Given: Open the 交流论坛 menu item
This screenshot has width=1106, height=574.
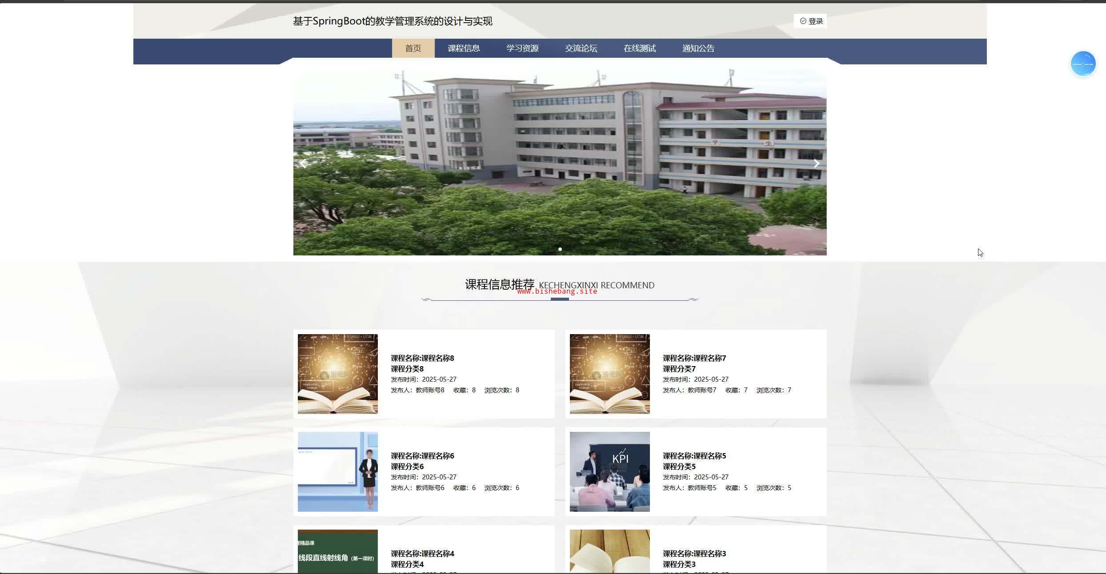Looking at the screenshot, I should (581, 48).
